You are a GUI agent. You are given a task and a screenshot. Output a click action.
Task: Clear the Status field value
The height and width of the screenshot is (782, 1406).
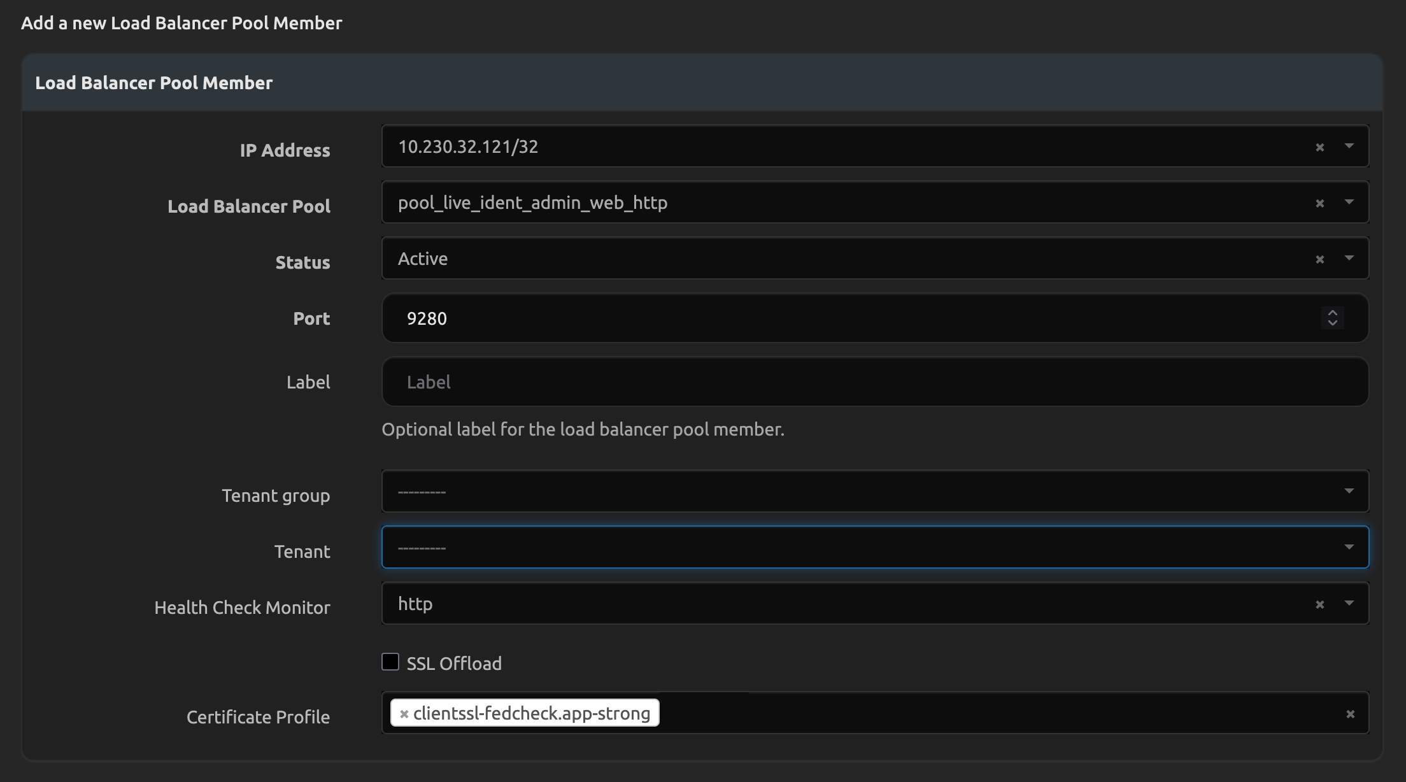coord(1319,260)
